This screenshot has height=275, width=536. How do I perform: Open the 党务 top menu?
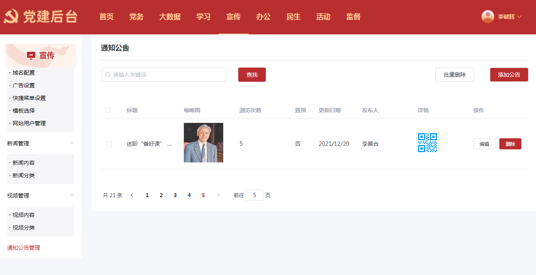136,17
